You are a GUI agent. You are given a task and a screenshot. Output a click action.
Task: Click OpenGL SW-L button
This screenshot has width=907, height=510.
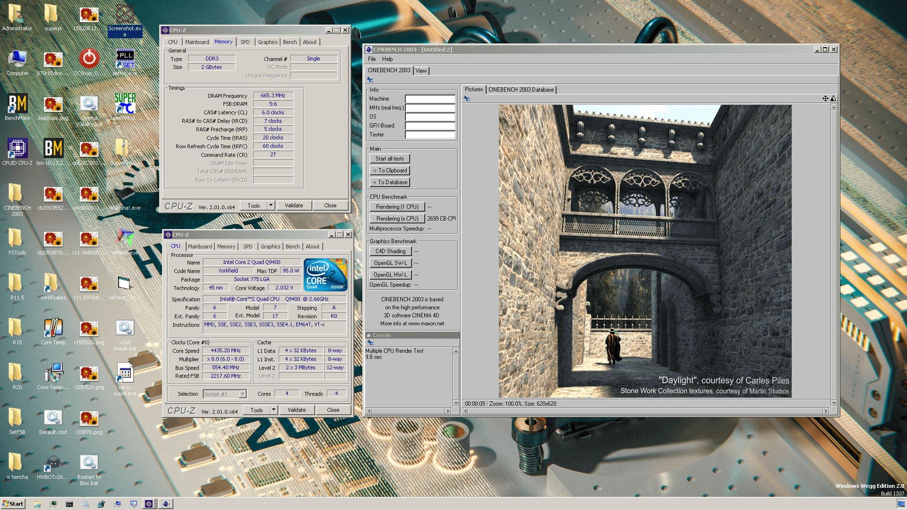click(x=391, y=263)
